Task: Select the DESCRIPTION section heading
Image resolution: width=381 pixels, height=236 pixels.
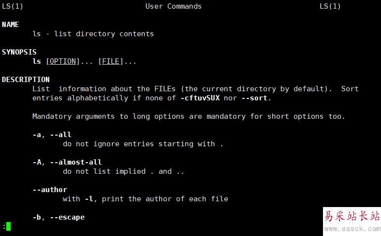Action: click(26, 80)
